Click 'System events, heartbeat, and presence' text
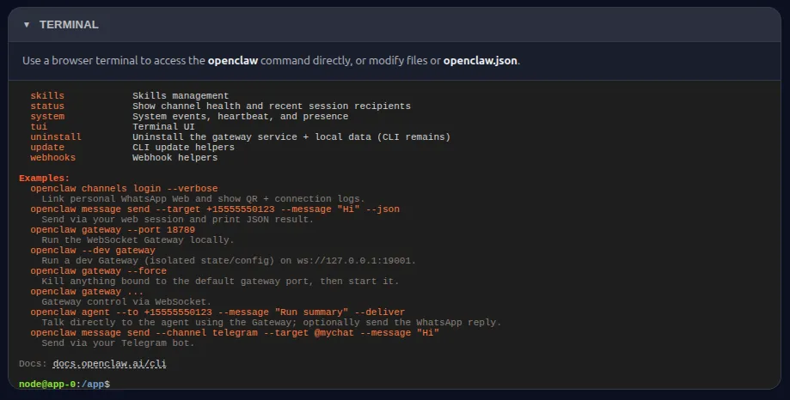790x400 pixels. (x=241, y=116)
